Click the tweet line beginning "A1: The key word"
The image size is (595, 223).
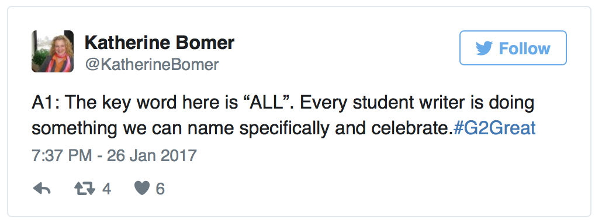pyautogui.click(x=283, y=103)
